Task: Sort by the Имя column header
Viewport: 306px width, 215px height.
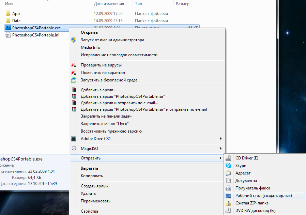Action: pos(9,3)
